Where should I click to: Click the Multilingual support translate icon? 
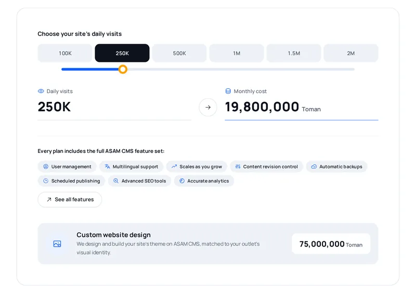107,166
